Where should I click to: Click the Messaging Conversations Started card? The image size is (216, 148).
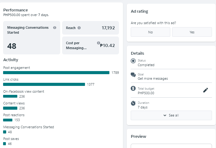point(32,38)
